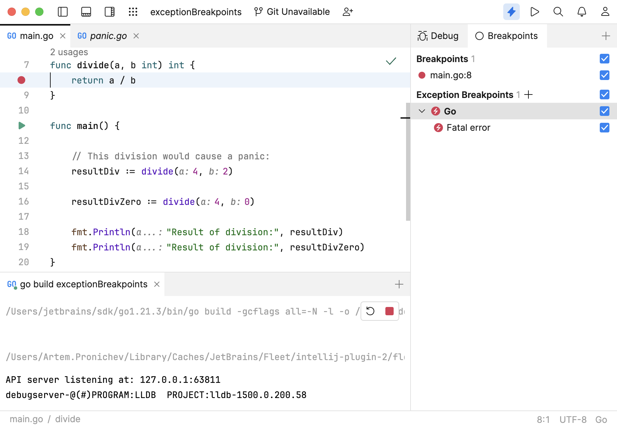Open search with the magnifier icon
Viewport: 617px width, 427px height.
(558, 11)
